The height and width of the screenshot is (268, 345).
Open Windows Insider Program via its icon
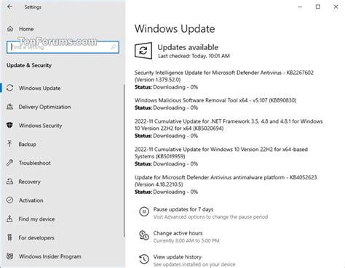coord(9,256)
